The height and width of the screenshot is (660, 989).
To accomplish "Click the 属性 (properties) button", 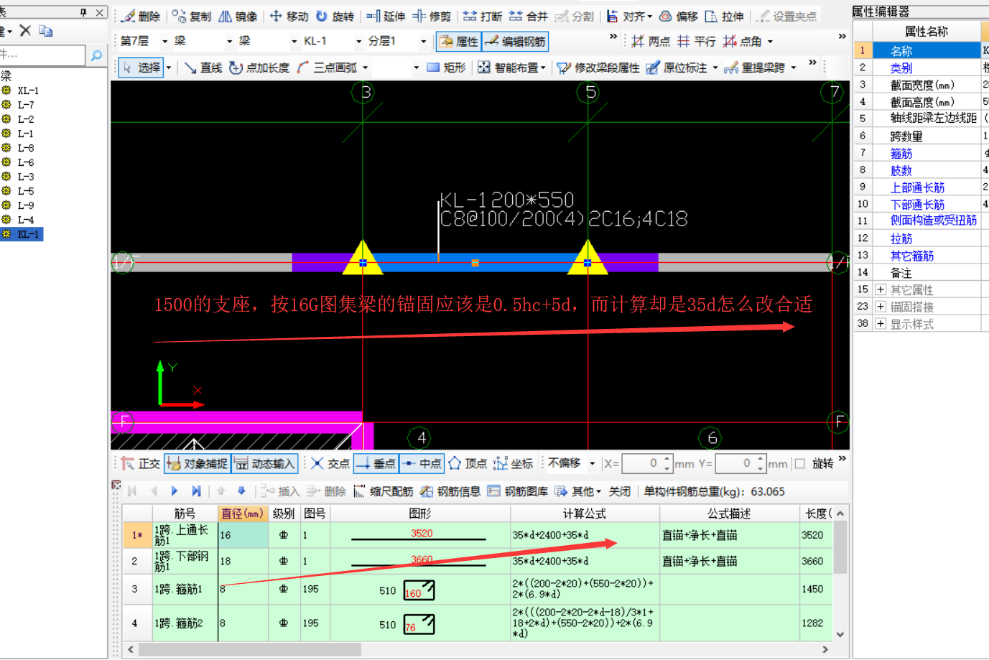I will tap(459, 42).
